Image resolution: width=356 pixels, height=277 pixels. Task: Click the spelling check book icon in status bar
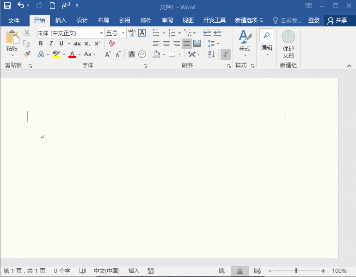tap(83, 271)
